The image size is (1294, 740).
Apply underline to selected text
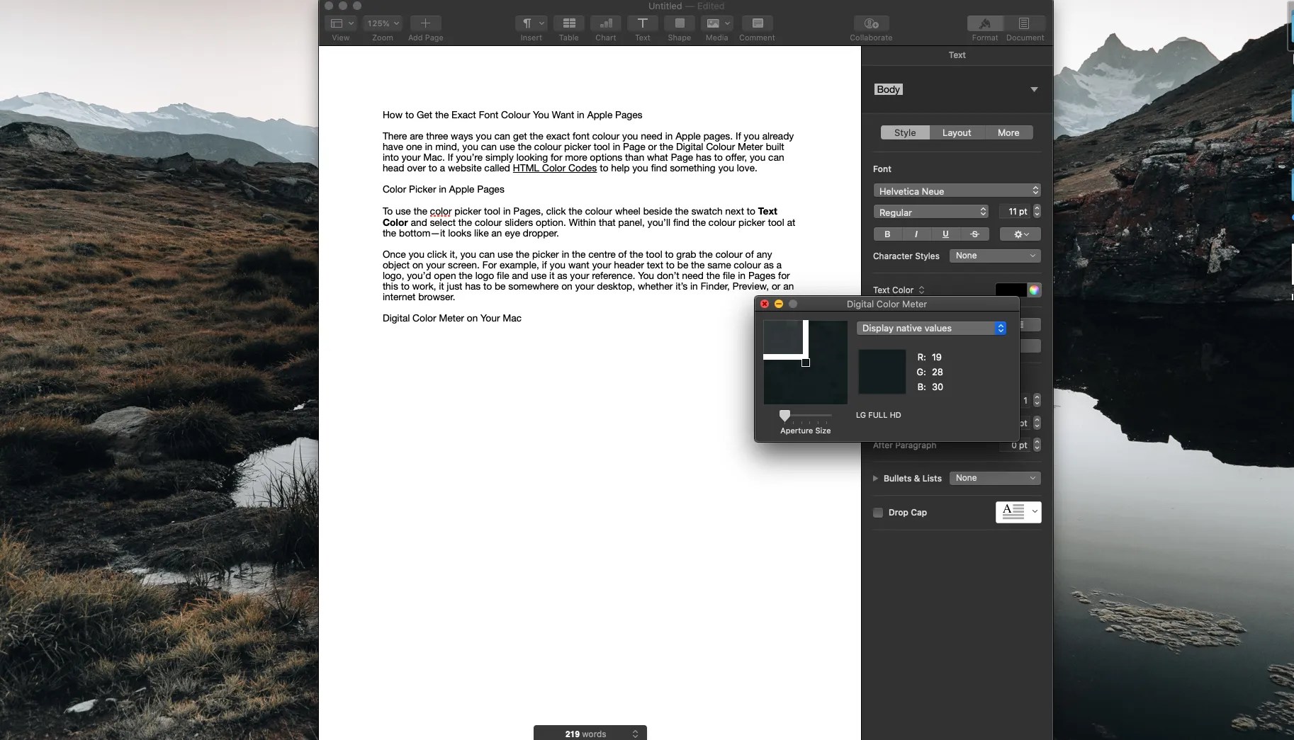pos(945,234)
